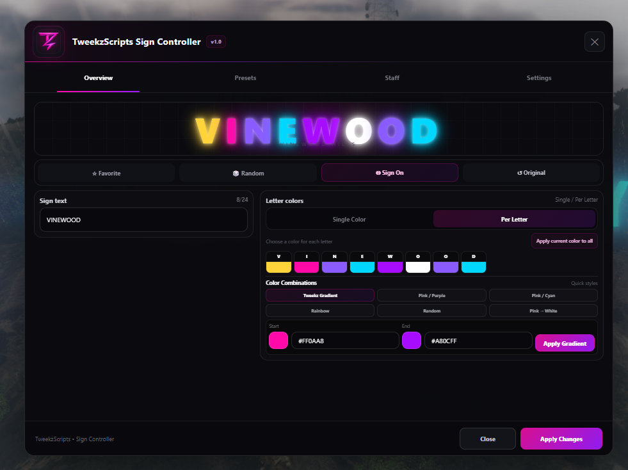The height and width of the screenshot is (470, 628).
Task: Close the Sign Controller with the X
Action: tap(594, 42)
